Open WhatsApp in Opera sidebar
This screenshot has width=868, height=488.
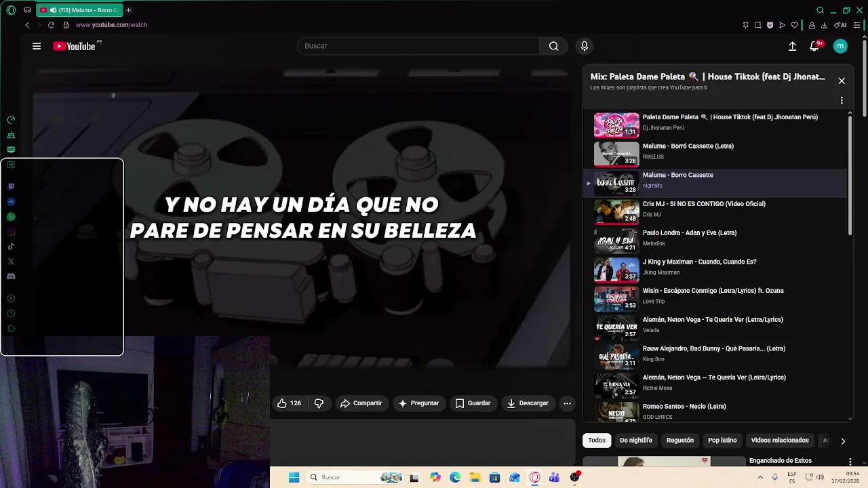pyautogui.click(x=11, y=217)
